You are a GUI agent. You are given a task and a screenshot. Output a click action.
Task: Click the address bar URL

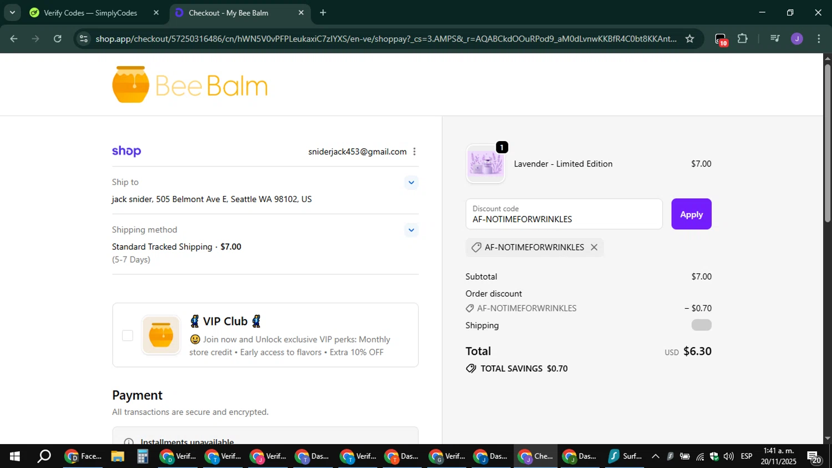[x=386, y=39]
